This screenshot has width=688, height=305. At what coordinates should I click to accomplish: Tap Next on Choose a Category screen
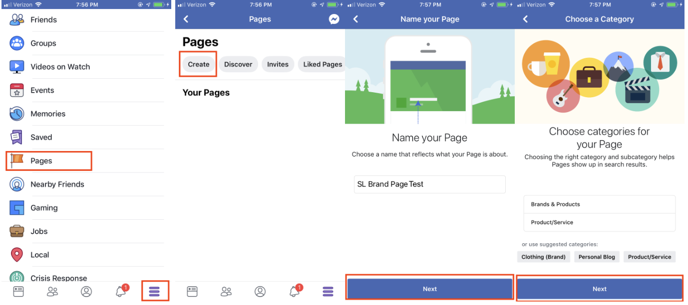click(600, 289)
